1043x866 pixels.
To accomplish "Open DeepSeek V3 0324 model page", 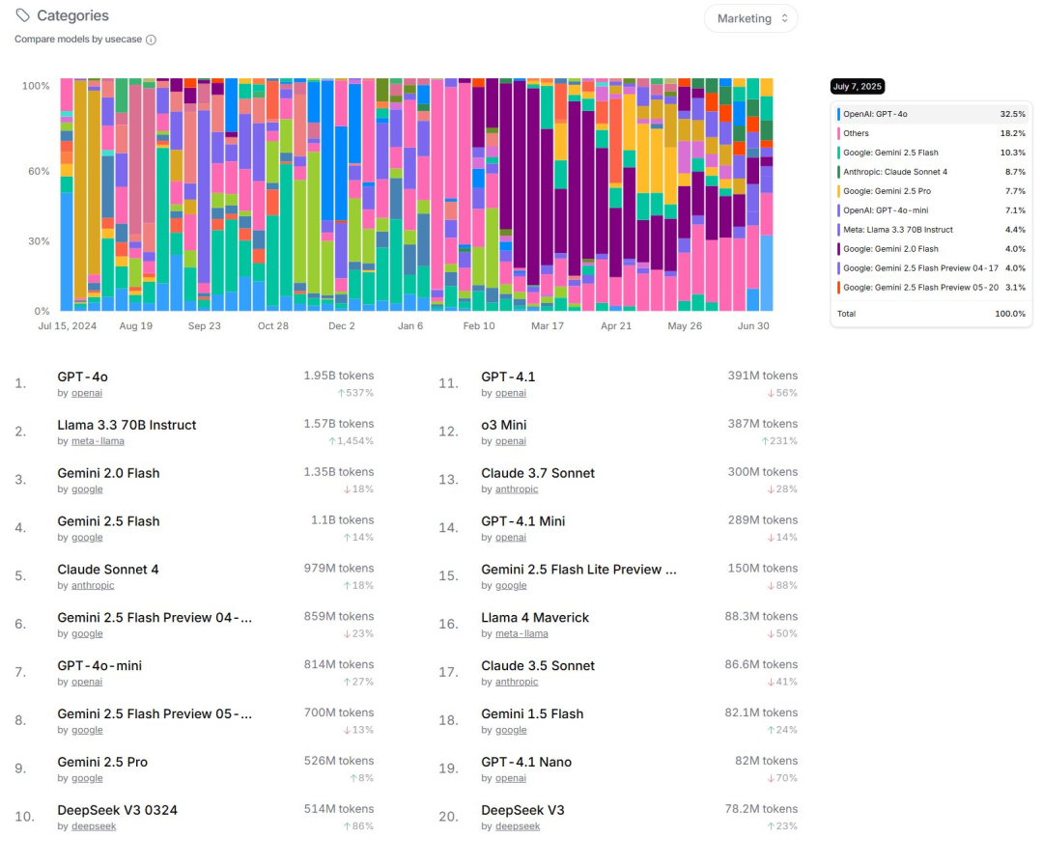I will click(x=117, y=810).
